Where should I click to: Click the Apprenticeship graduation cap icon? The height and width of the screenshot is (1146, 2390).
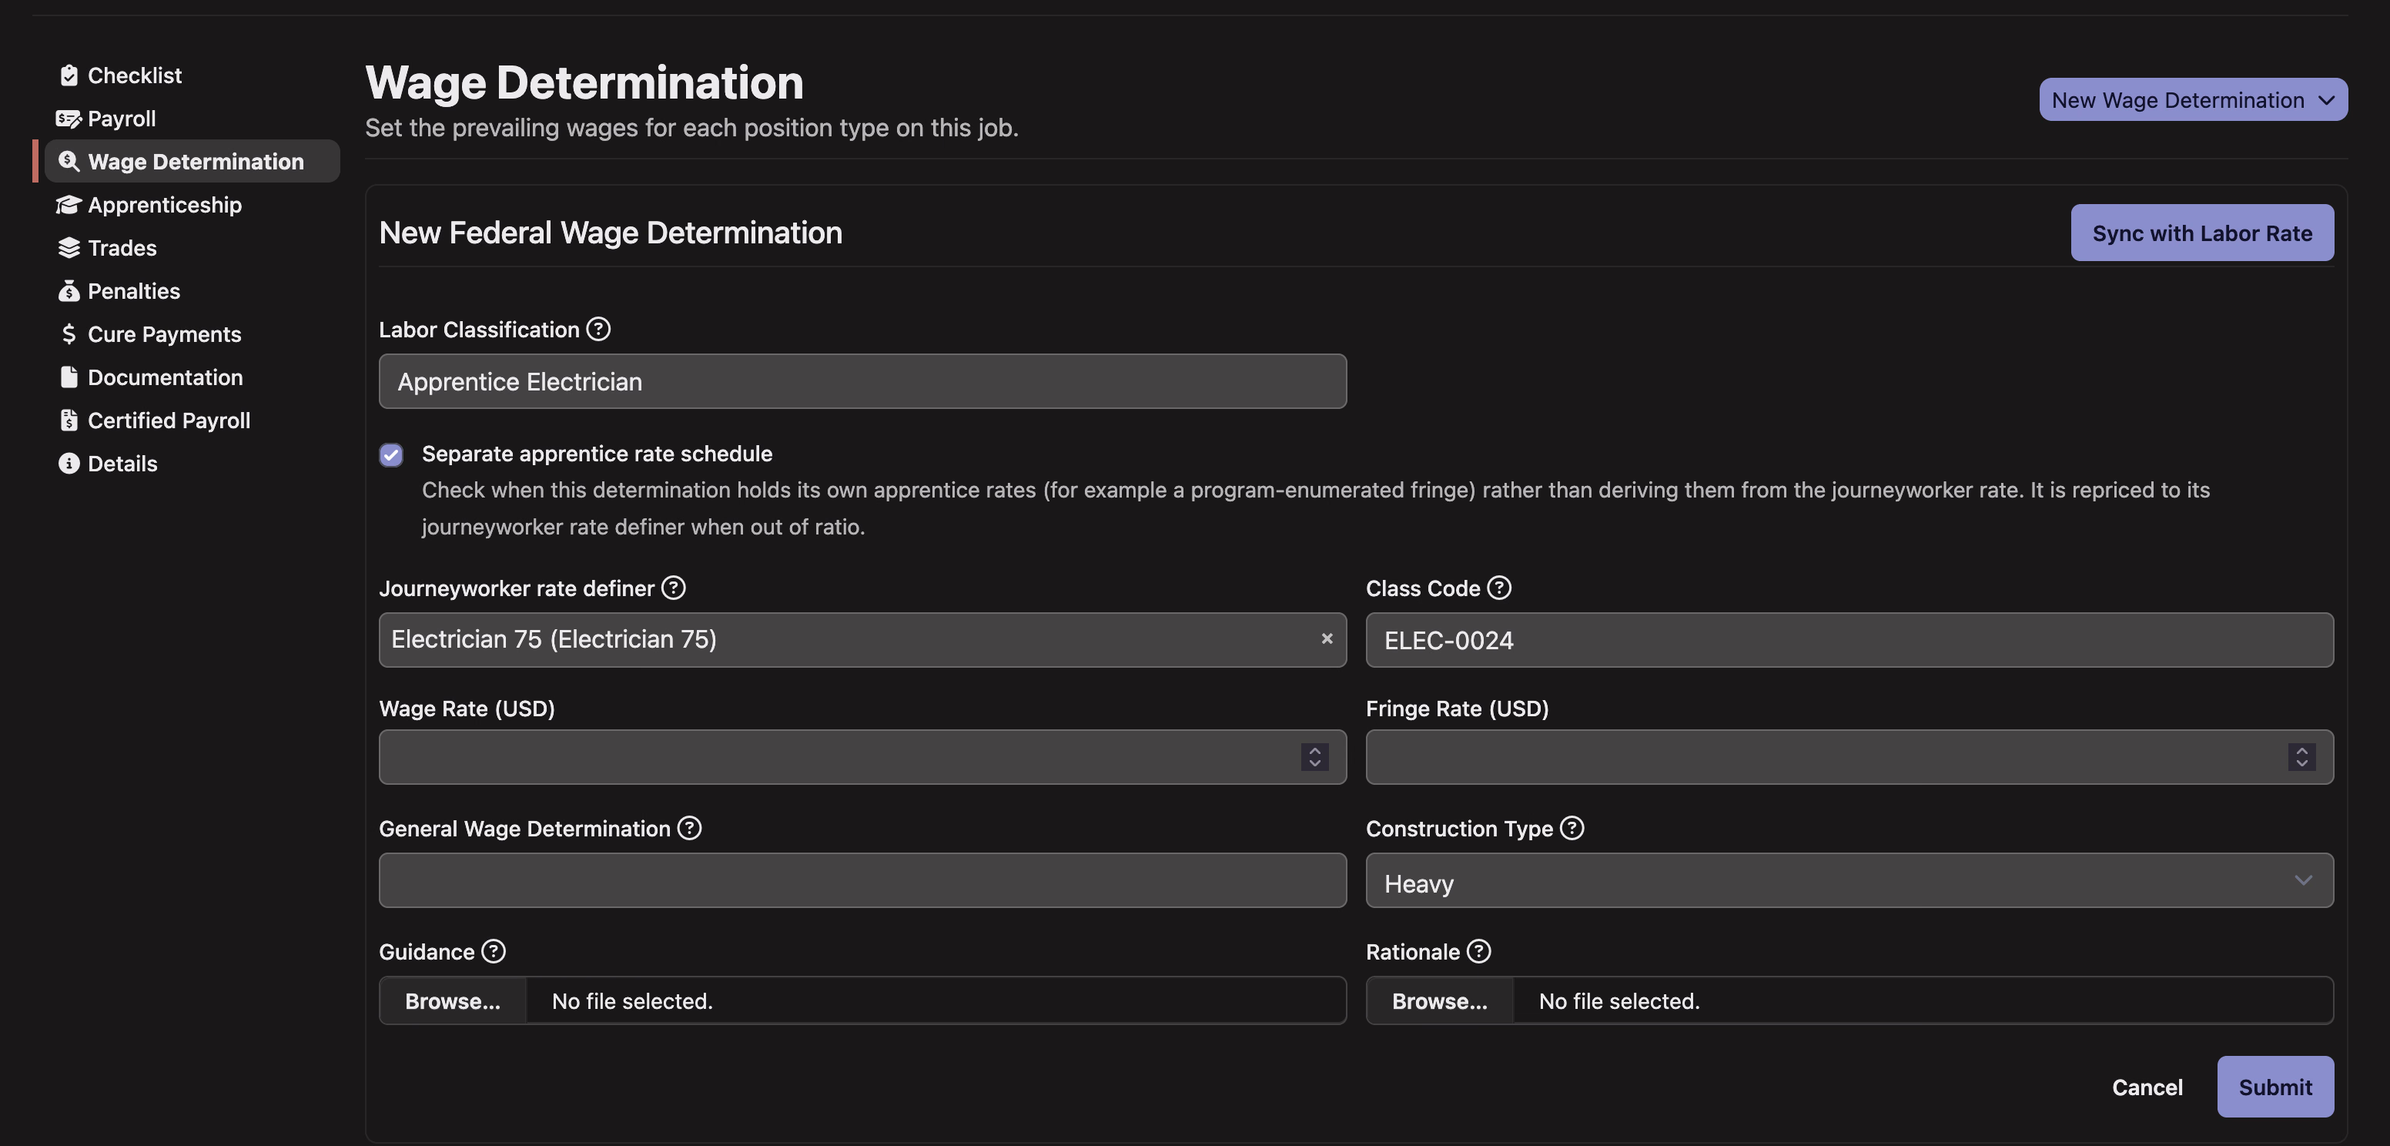69,205
